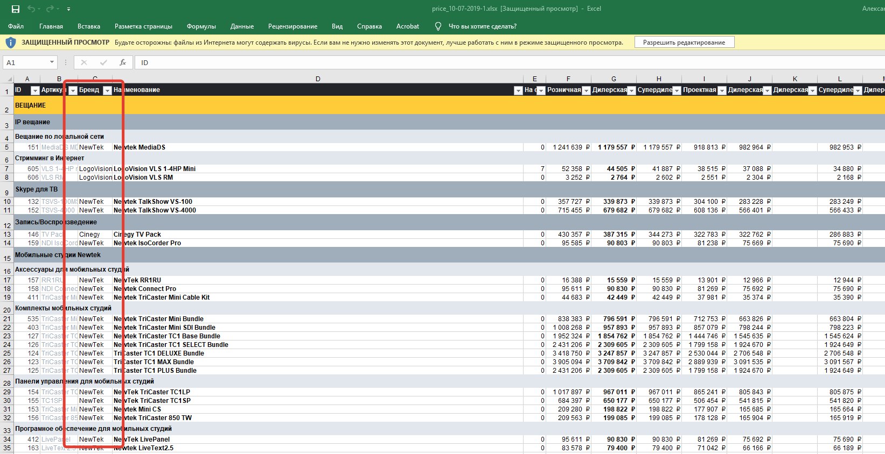Click the Redo arrow icon
Screen dimensions: 885x454
point(50,9)
